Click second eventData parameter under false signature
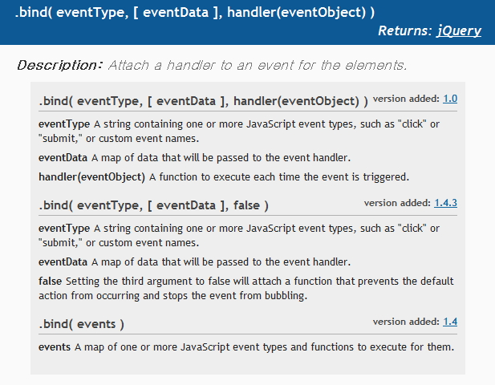Viewport: 495px width, 385px height. [63, 262]
